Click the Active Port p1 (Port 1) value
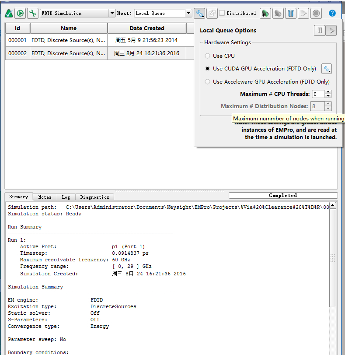Viewport: 345px width, 355px height. coord(128,246)
